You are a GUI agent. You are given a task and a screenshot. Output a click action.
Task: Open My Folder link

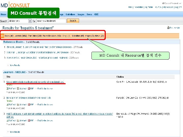coord(149,7)
